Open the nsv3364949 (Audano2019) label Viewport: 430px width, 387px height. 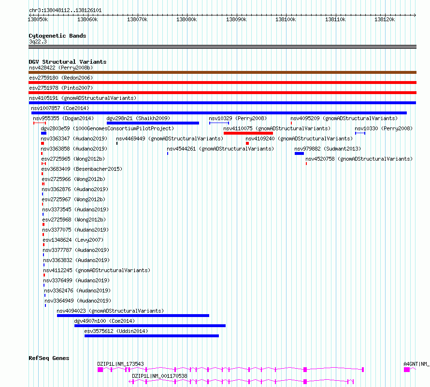coord(78,301)
